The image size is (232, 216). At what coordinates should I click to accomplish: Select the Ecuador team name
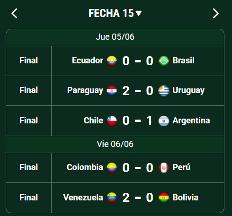(88, 60)
